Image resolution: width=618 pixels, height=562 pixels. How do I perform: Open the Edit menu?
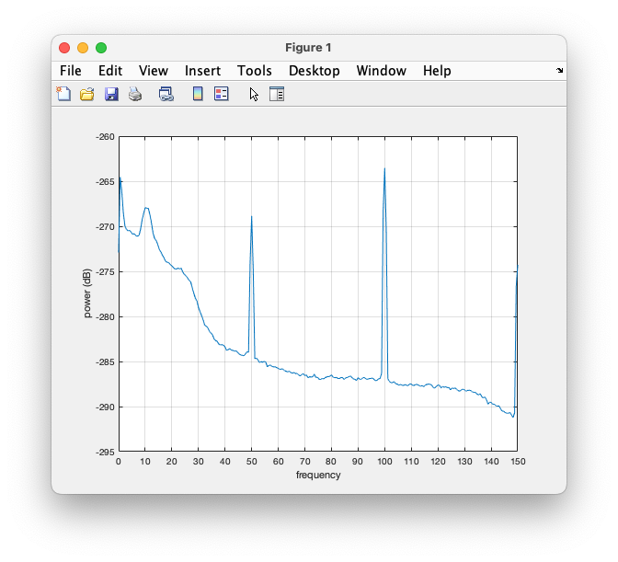pos(110,71)
